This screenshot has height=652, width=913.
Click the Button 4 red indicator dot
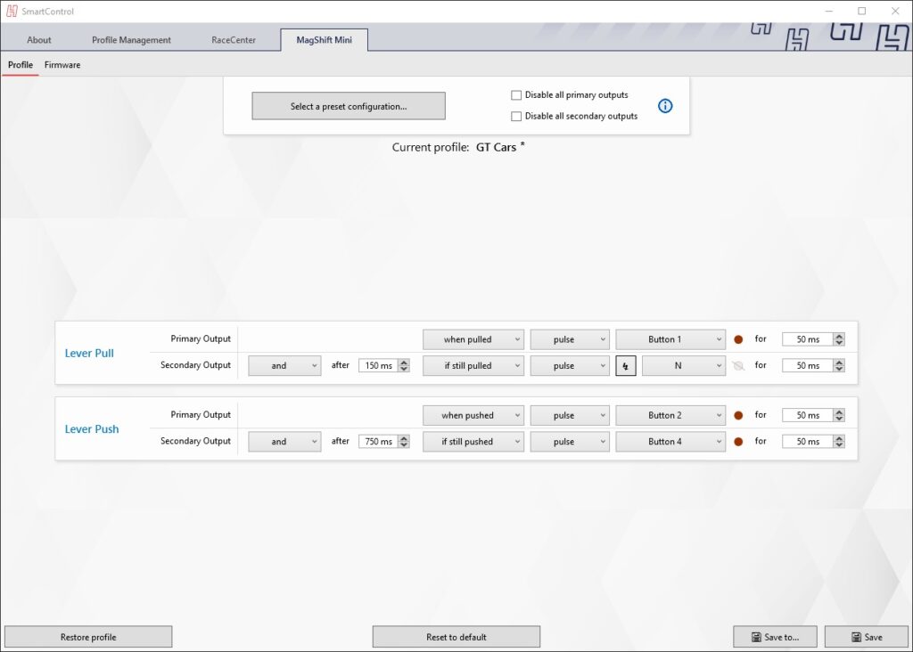tap(738, 442)
